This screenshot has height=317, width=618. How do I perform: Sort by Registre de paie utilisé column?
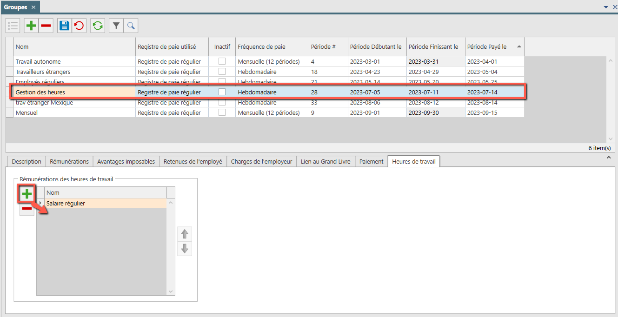172,46
